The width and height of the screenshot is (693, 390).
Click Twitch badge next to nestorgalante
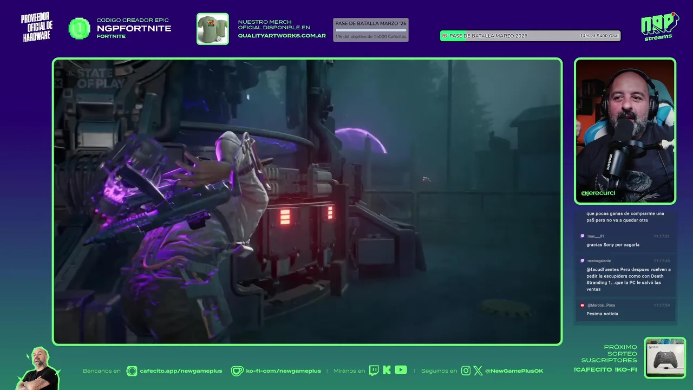(x=583, y=261)
